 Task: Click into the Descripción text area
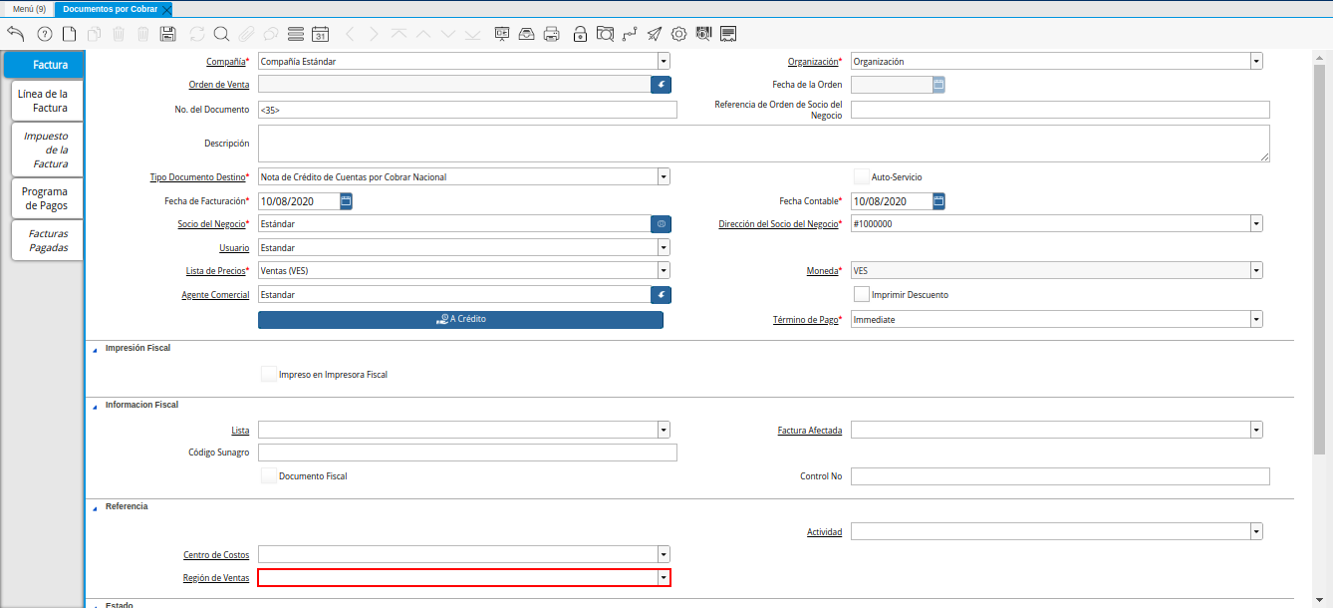pyautogui.click(x=763, y=144)
